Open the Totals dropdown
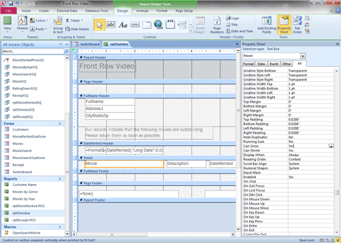The image size is (341, 243). point(74,20)
